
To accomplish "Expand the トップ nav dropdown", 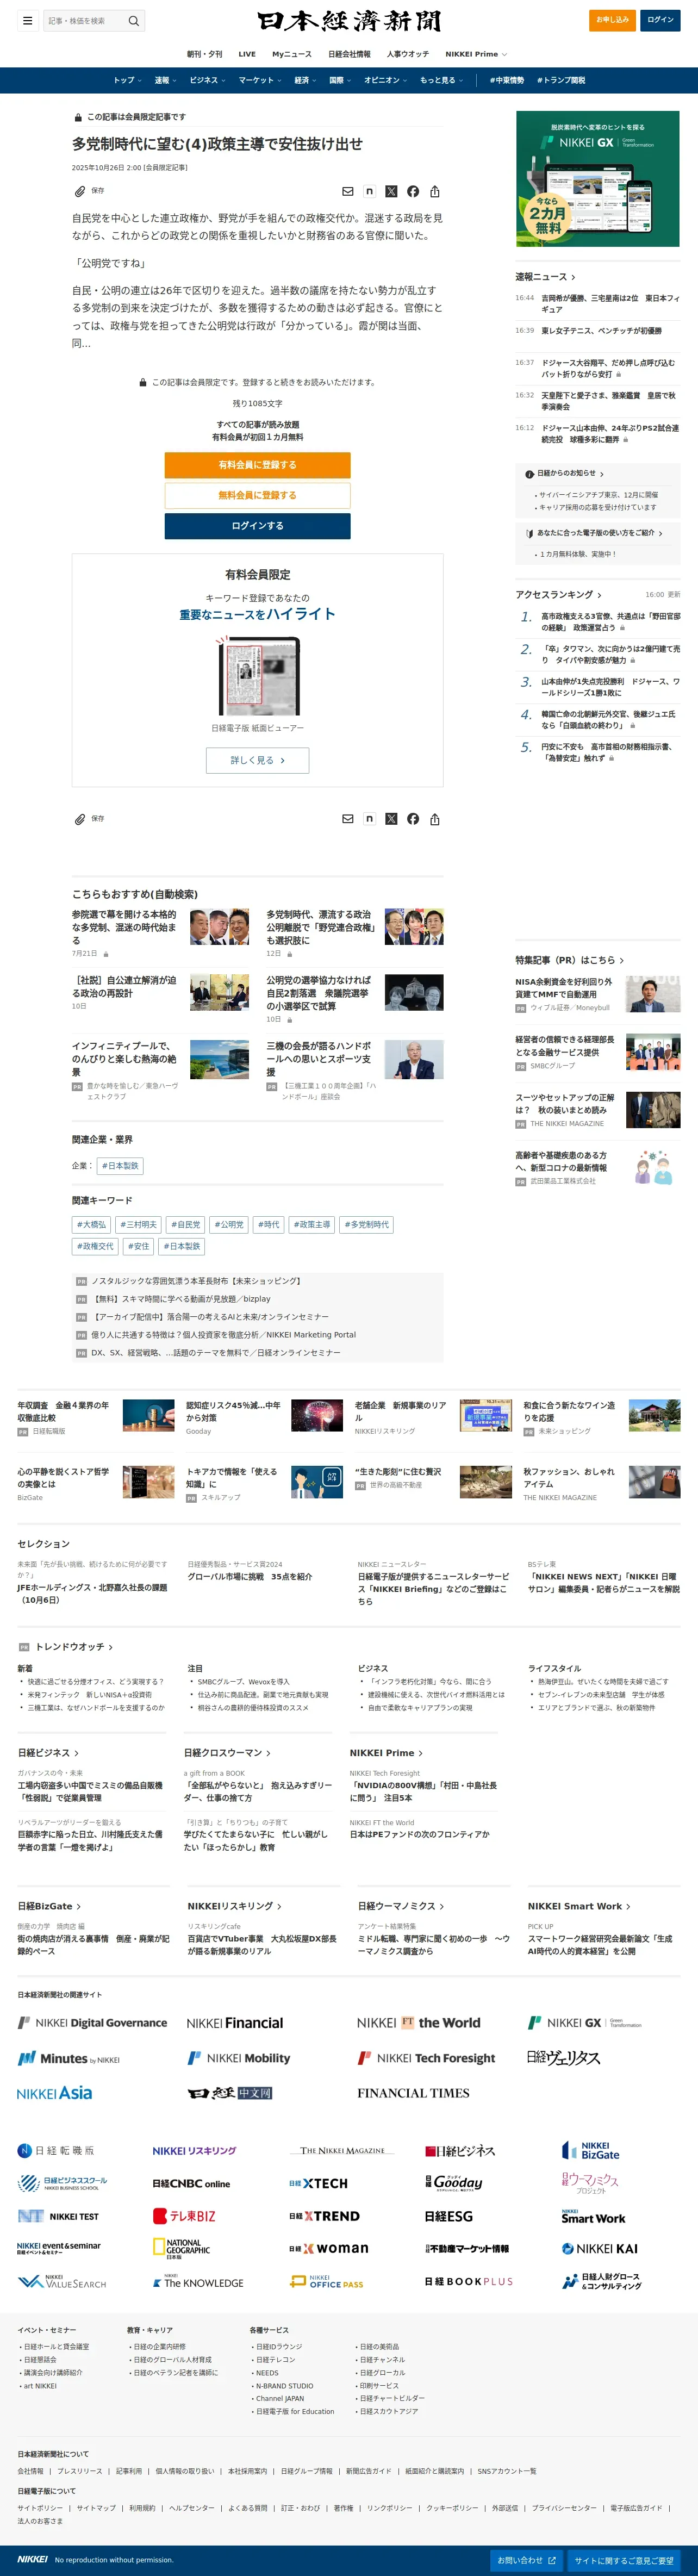I will 127,80.
